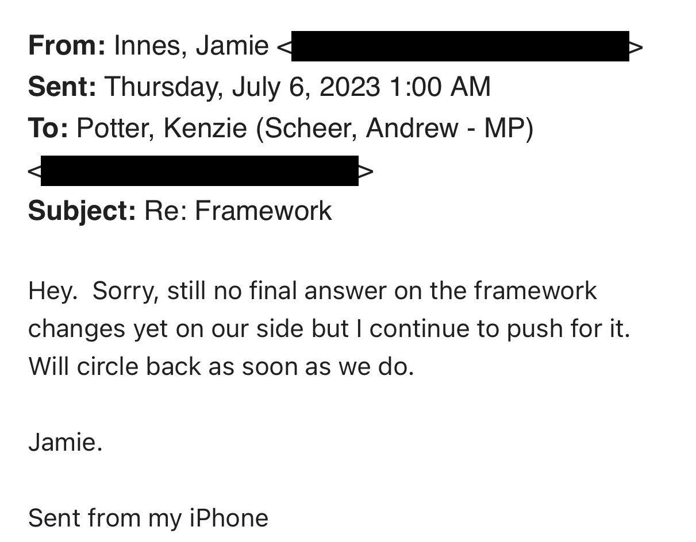Image resolution: width=696 pixels, height=542 pixels.
Task: Click the Sent from my iPhone footer
Action: coord(148,518)
